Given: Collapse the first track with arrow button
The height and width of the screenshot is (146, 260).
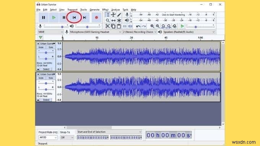Looking at the screenshot, I should coord(38,69).
